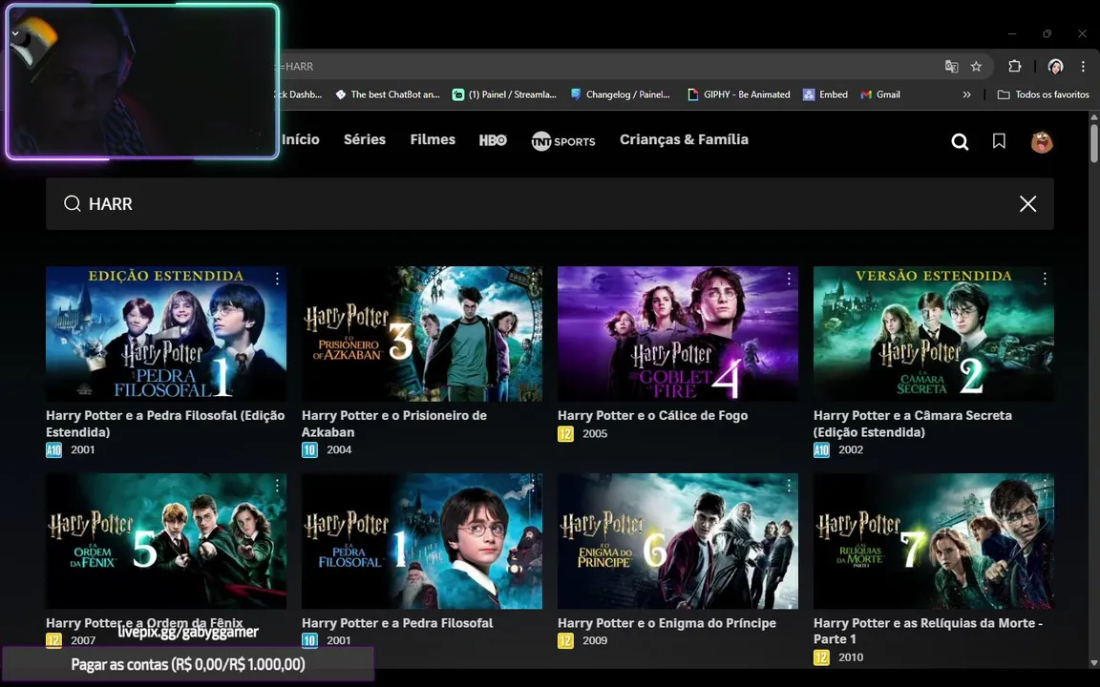1100x687 pixels.
Task: Go to Filmes tab
Action: (x=433, y=139)
